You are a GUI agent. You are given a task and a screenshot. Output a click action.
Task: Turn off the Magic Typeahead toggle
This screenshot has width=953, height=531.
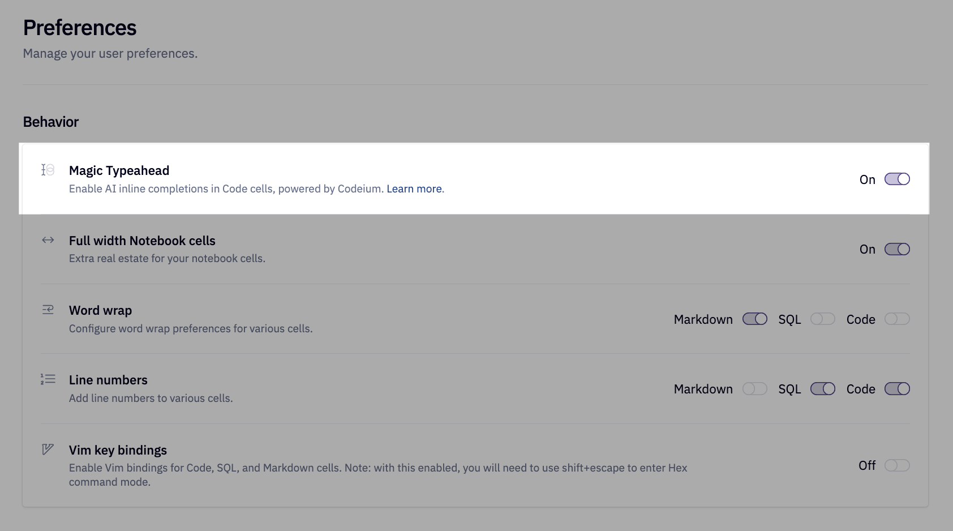tap(897, 179)
